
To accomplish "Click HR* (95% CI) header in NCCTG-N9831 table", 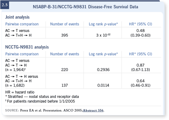I will [140, 54].
